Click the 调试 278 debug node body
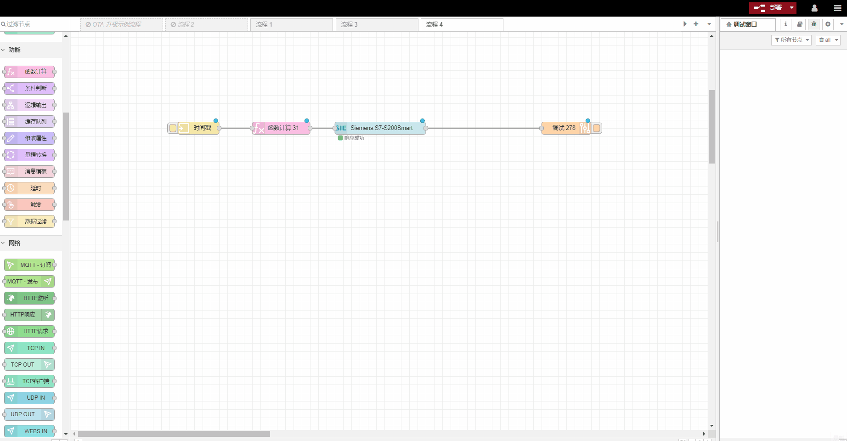The image size is (847, 441). [x=566, y=128]
